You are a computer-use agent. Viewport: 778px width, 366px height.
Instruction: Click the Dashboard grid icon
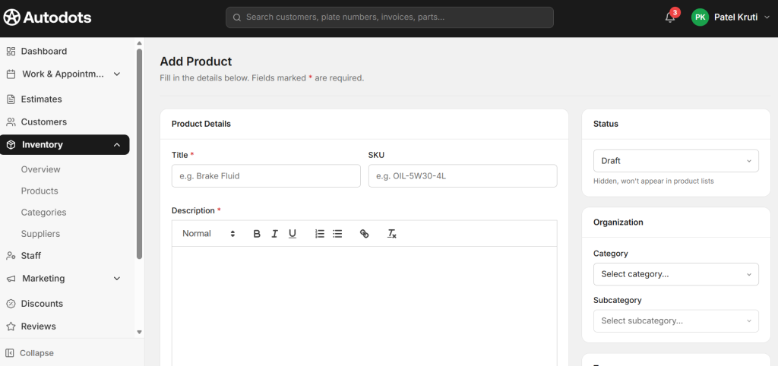click(11, 51)
